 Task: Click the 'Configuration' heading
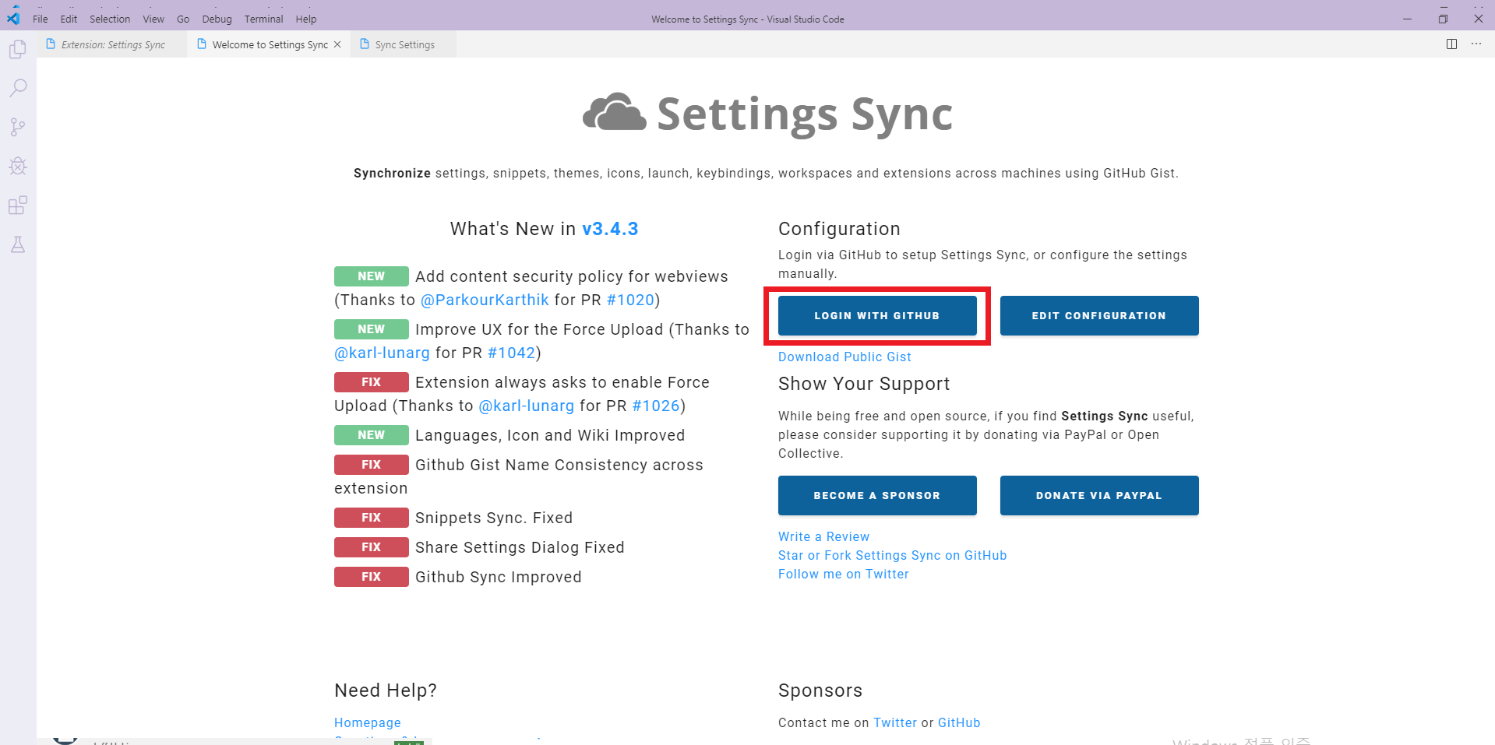tap(839, 229)
